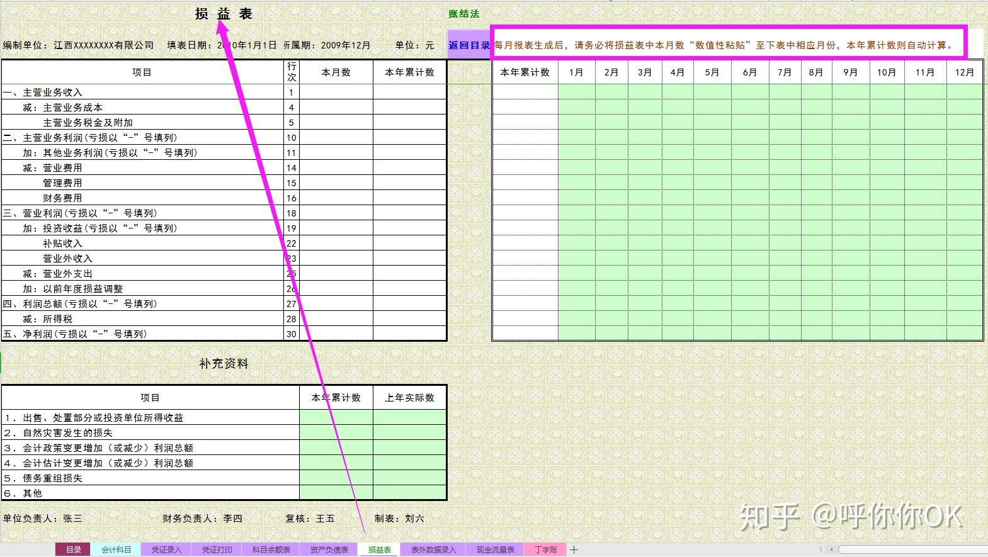Viewport: 988px width, 557px height.
Task: Select the 5．债务重组损失 row
Action: pyautogui.click(x=150, y=478)
